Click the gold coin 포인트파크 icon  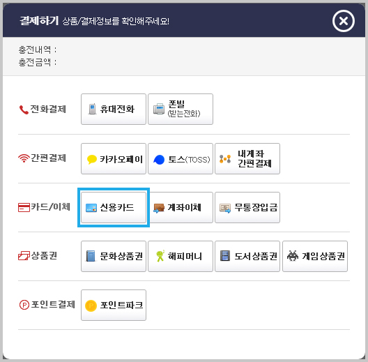tap(91, 306)
